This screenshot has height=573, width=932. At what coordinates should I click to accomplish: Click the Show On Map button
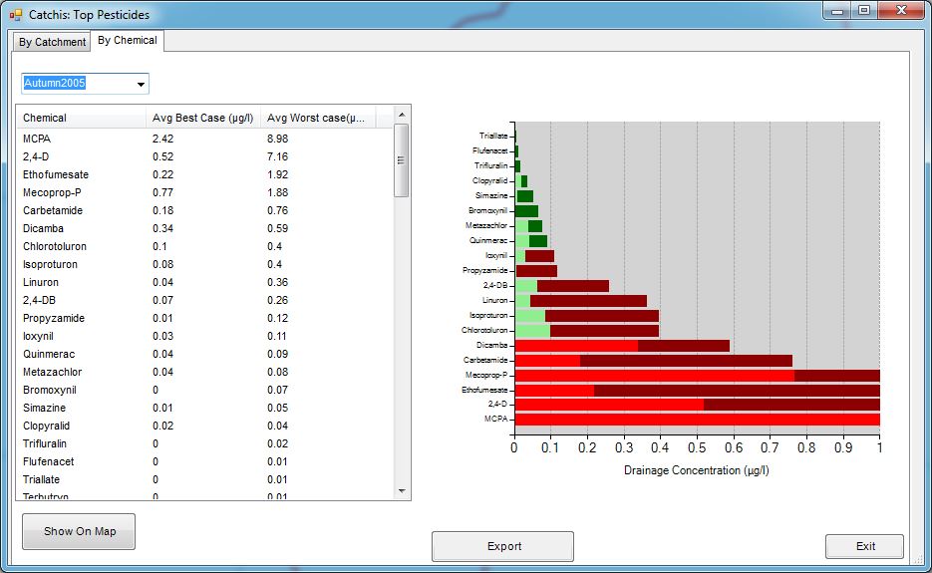[x=79, y=531]
